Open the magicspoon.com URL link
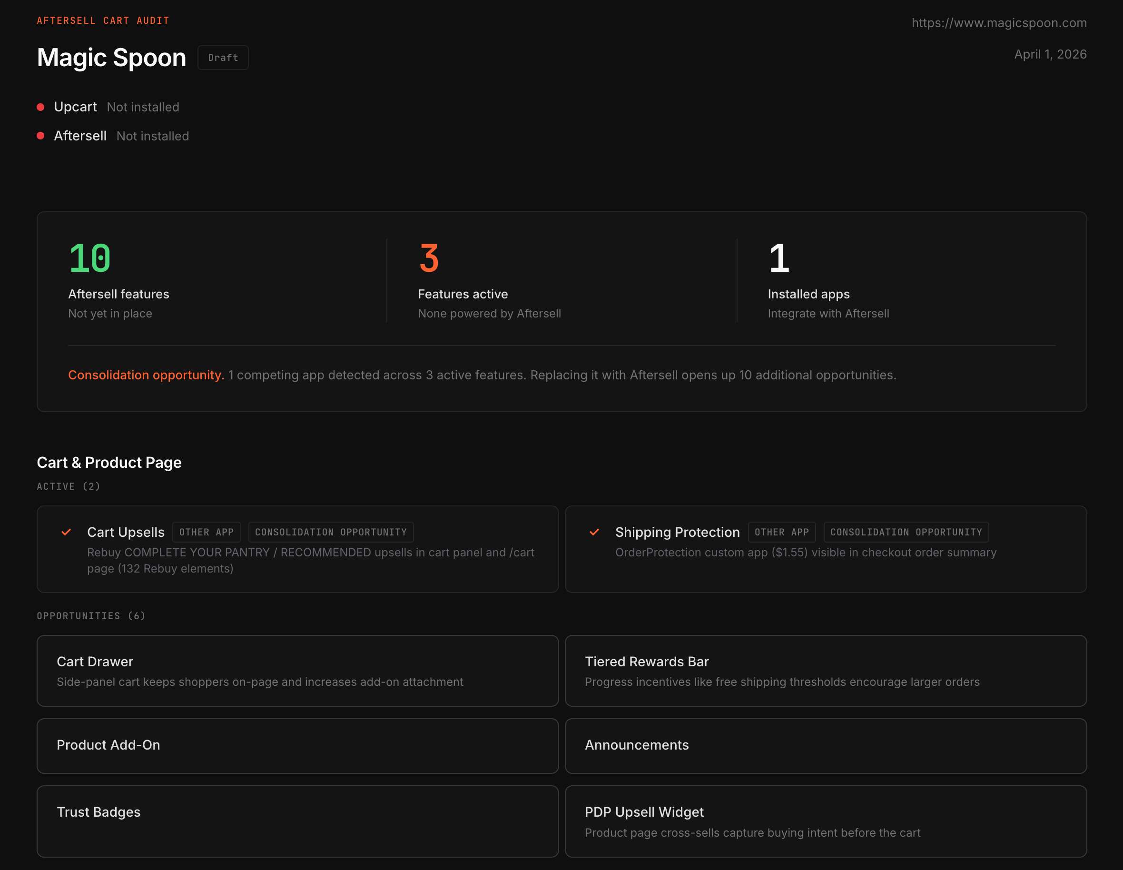Screen dimensions: 1123x870 click(x=999, y=23)
